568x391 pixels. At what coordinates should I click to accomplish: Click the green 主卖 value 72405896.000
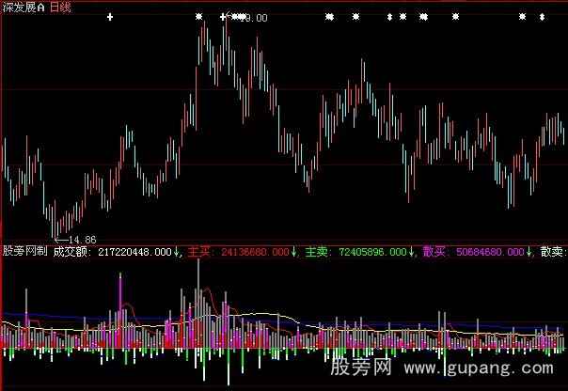(372, 252)
